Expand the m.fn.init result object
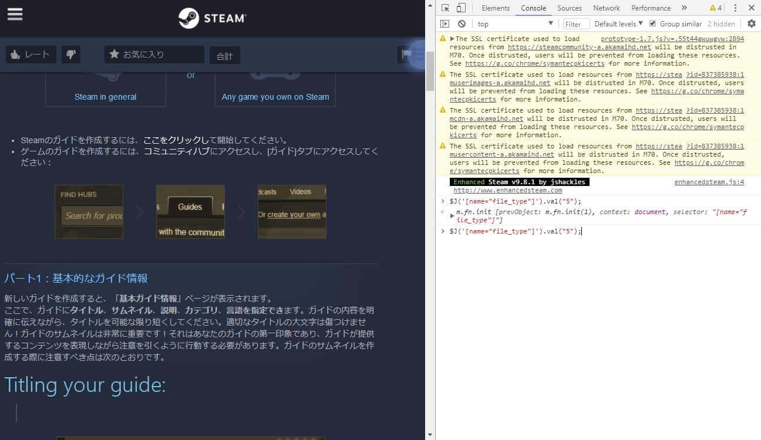Viewport: 761px width, 440px height. click(452, 216)
